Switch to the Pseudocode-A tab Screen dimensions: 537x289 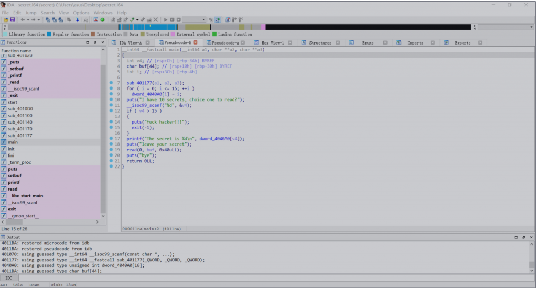(225, 43)
